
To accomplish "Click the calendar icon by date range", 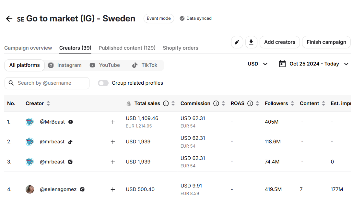I will coord(282,64).
